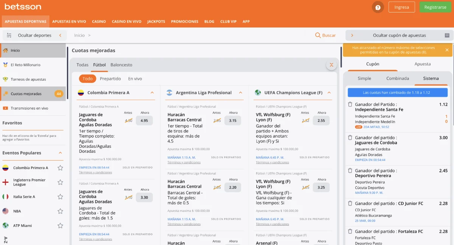Star ATP Miami as favorite

[x=60, y=225]
